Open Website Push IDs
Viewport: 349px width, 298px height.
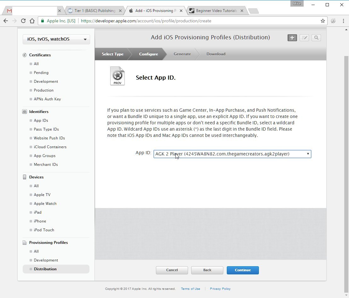49,138
